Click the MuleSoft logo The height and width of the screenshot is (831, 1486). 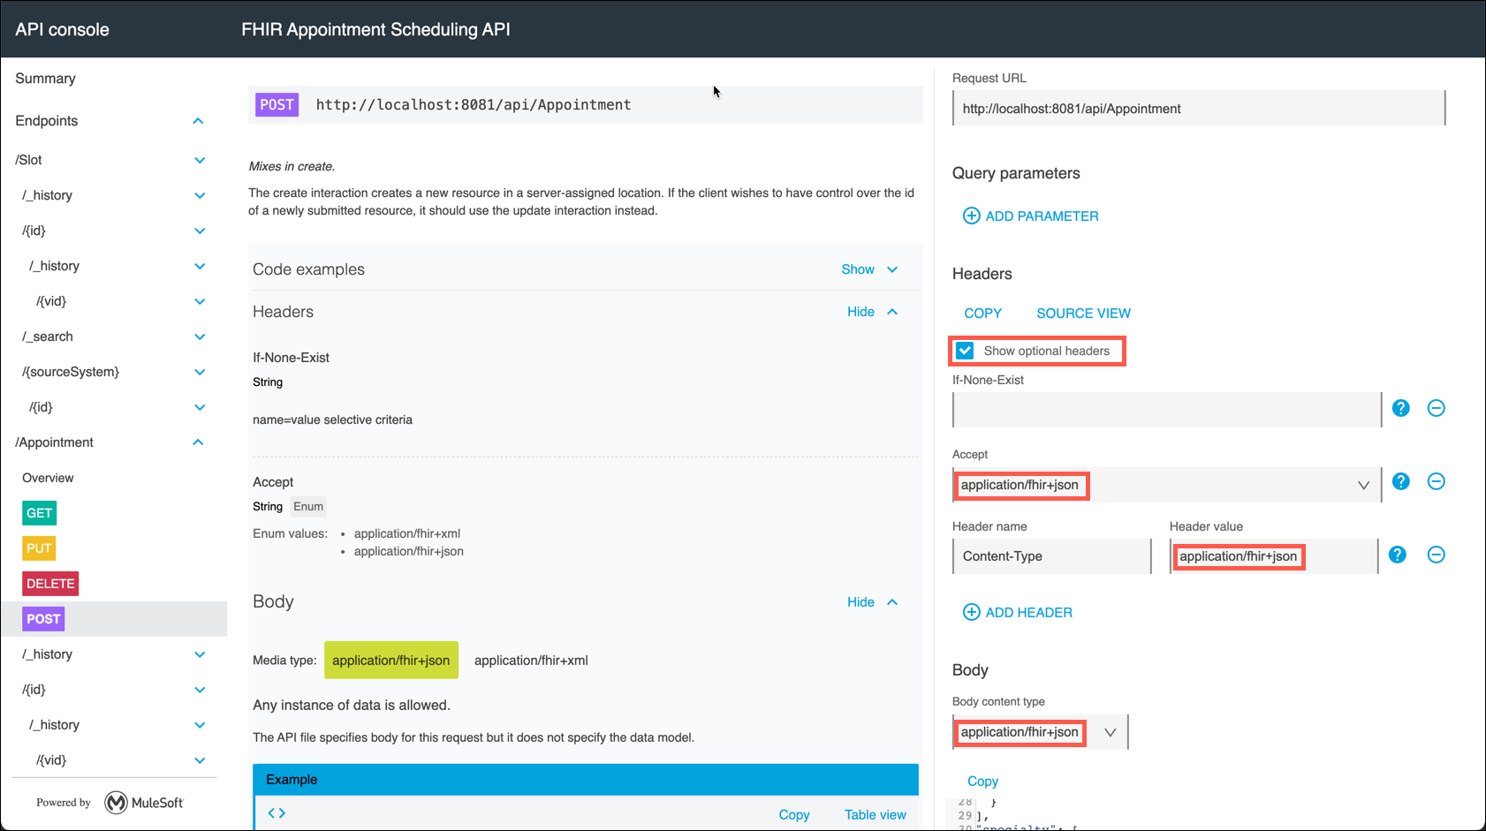coord(144,803)
